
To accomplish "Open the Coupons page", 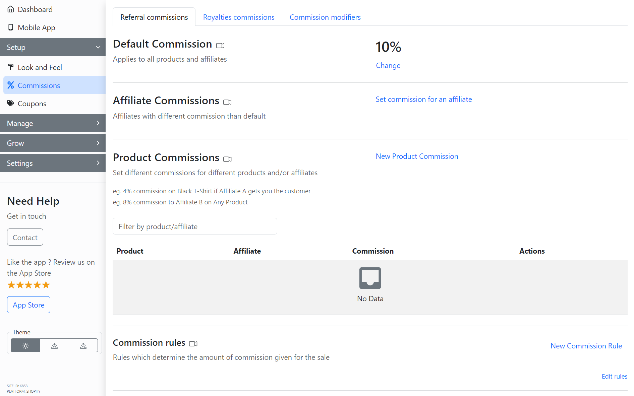I will coord(32,104).
